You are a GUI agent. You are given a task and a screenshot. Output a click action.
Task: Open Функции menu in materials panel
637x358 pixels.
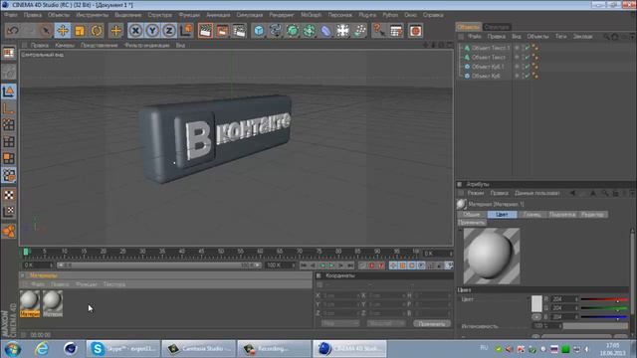pos(87,284)
